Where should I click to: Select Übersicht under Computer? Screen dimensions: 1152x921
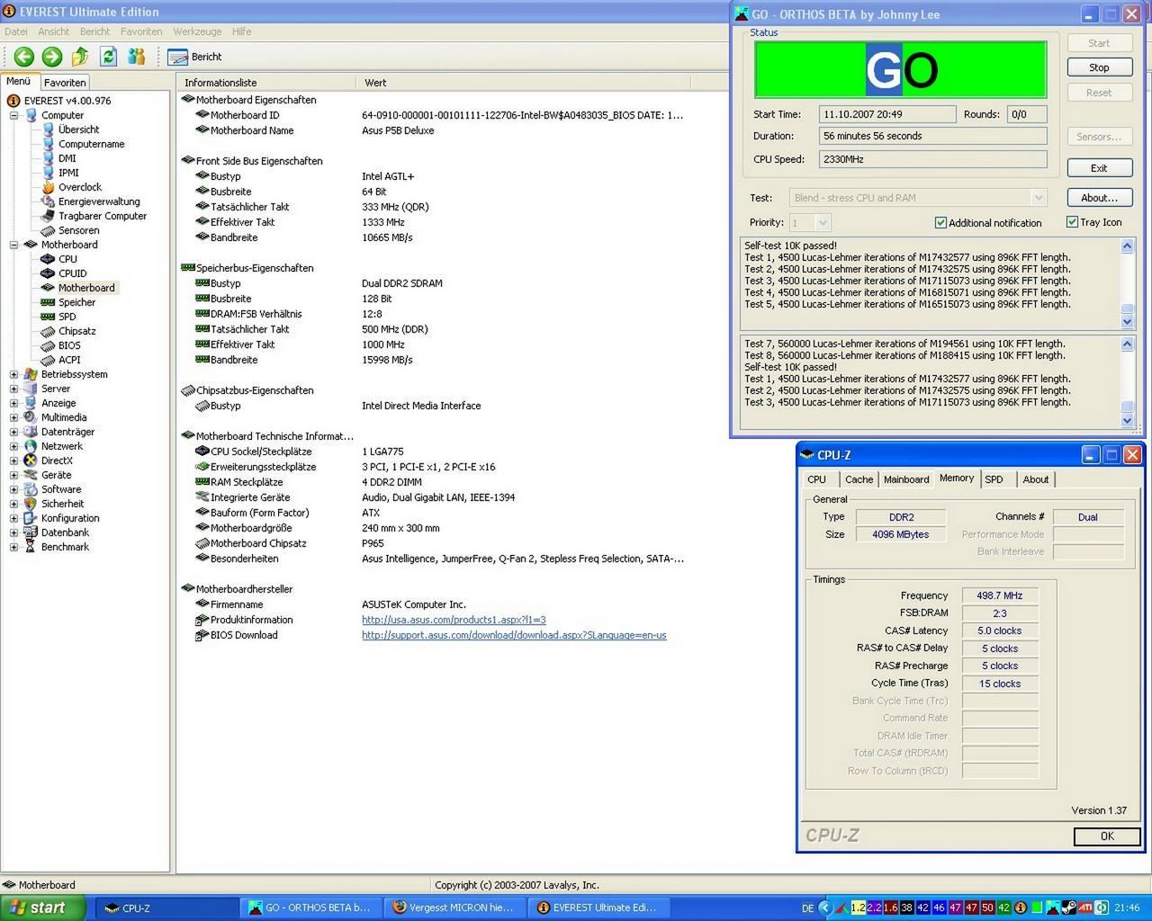point(78,130)
